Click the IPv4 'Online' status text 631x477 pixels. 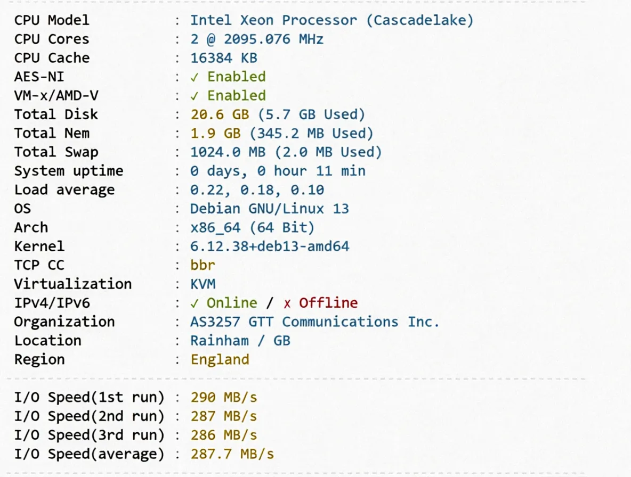click(x=232, y=302)
